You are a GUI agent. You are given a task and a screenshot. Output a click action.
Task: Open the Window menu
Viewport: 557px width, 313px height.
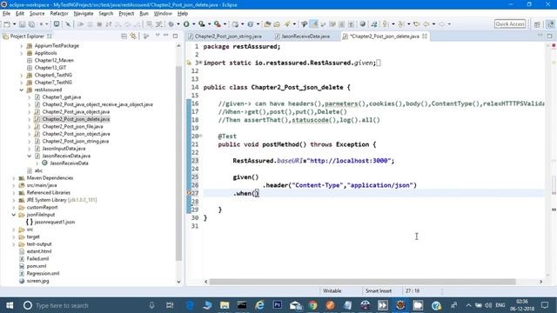[163, 14]
